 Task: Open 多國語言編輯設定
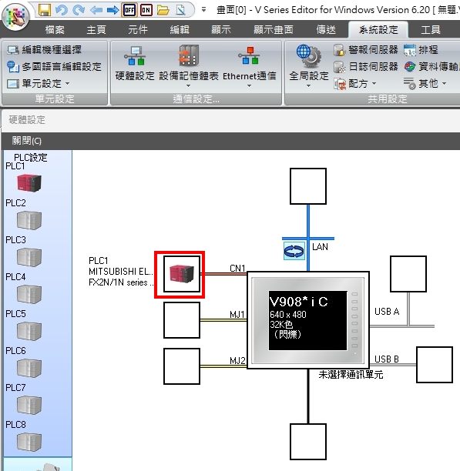[x=54, y=66]
